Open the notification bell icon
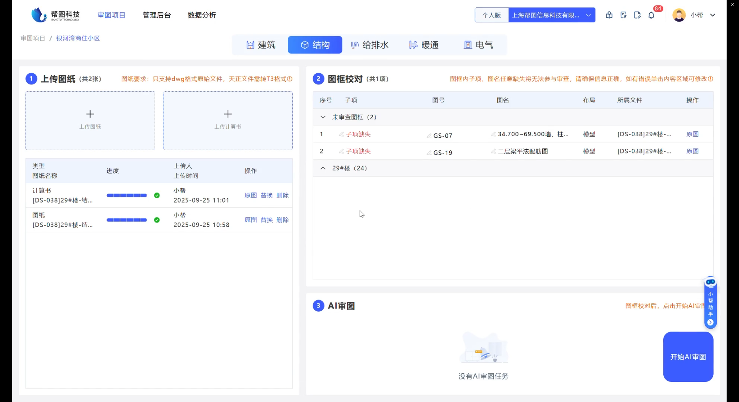This screenshot has width=739, height=402. coord(651,15)
